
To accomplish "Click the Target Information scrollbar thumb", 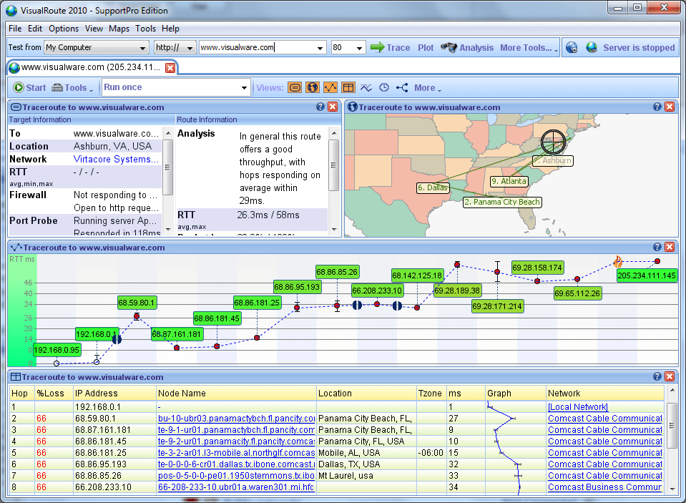I will (168, 167).
